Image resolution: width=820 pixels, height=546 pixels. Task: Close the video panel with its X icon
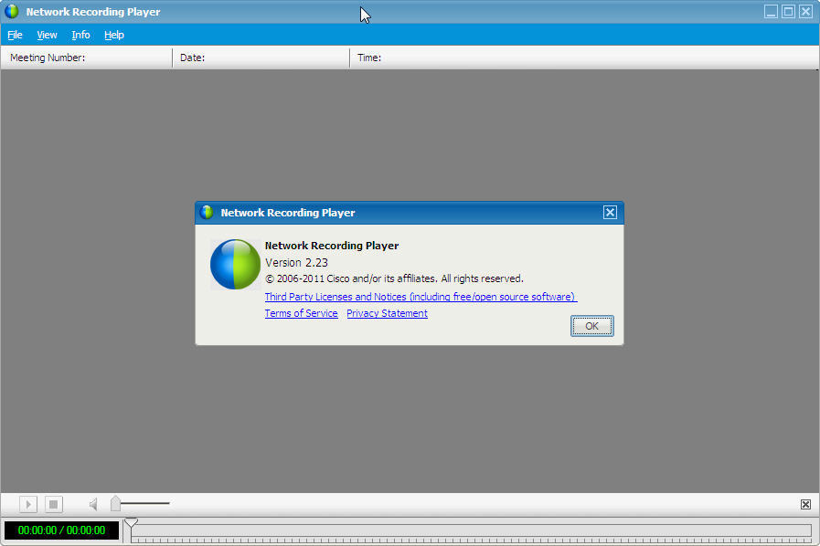pyautogui.click(x=805, y=503)
